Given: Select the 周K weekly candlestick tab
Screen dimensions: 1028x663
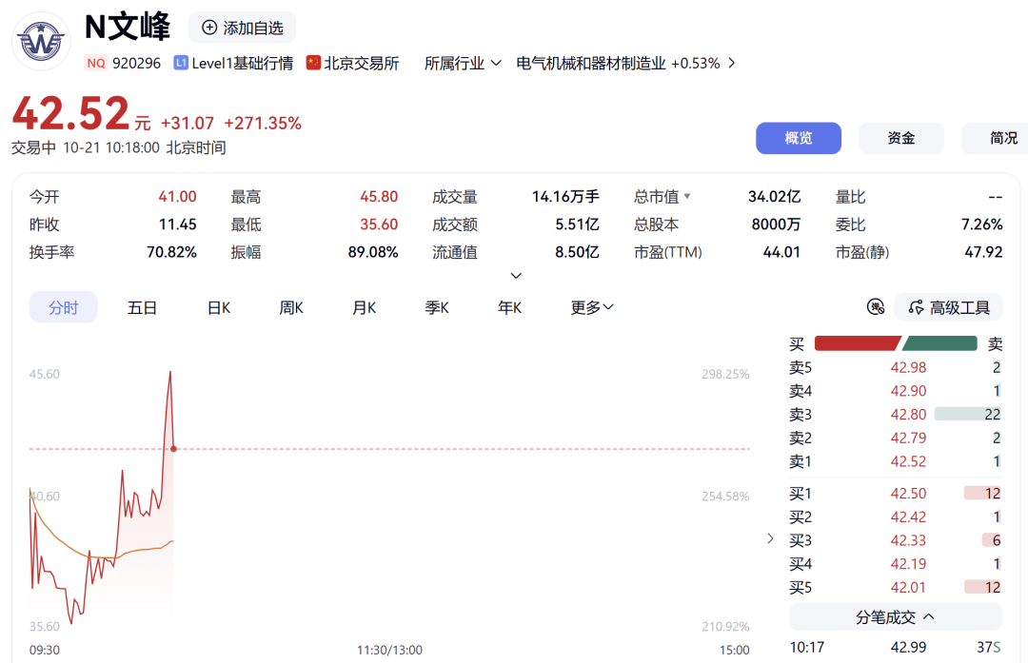Looking at the screenshot, I should tap(291, 307).
